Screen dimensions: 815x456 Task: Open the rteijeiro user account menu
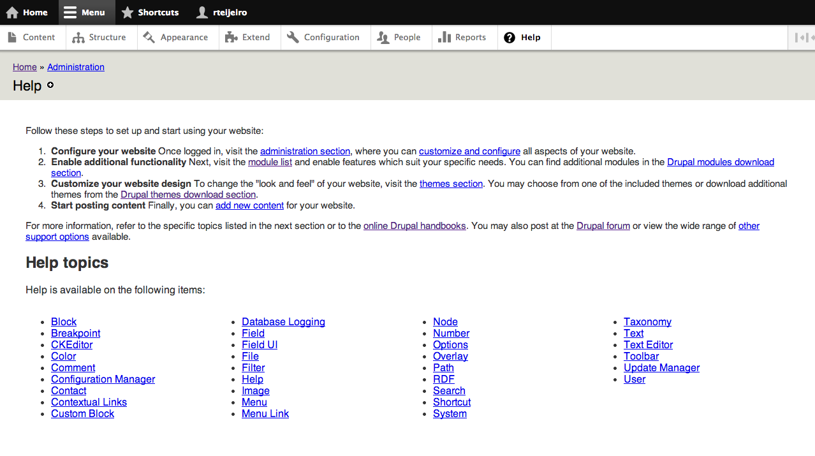click(x=222, y=12)
